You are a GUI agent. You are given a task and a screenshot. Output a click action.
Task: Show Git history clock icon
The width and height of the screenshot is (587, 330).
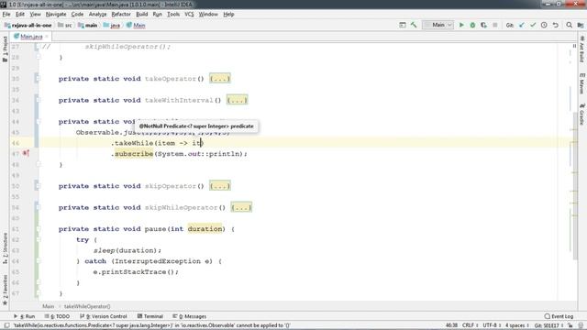pos(544,25)
